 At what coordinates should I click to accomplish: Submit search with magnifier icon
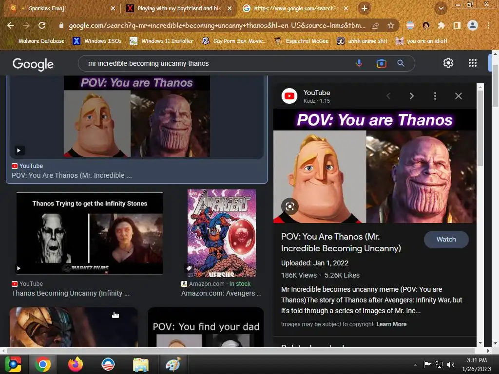coord(401,63)
